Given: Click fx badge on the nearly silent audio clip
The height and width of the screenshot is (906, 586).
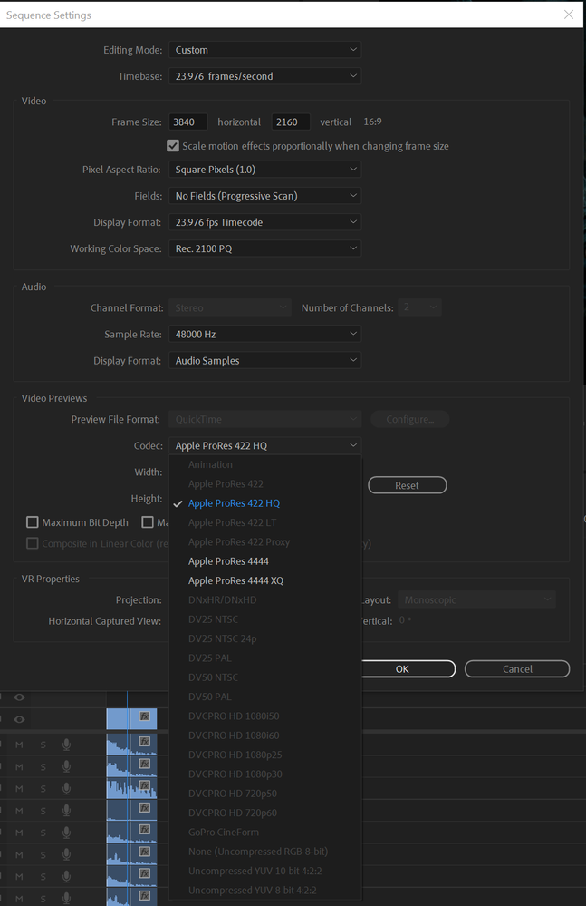Looking at the screenshot, I should click(145, 808).
